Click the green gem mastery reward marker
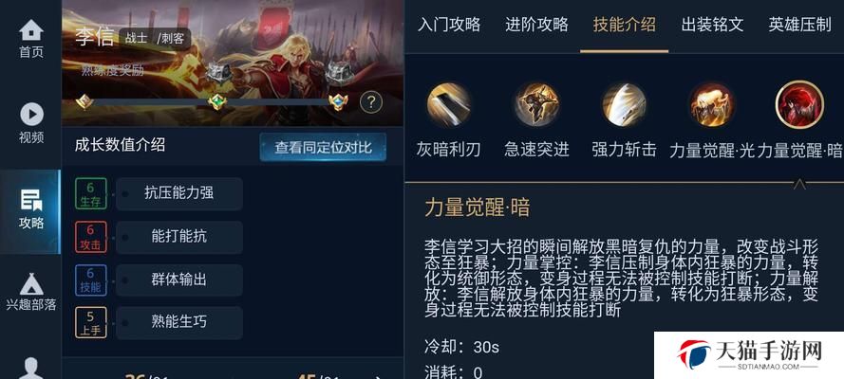This screenshot has width=844, height=379. point(216,101)
